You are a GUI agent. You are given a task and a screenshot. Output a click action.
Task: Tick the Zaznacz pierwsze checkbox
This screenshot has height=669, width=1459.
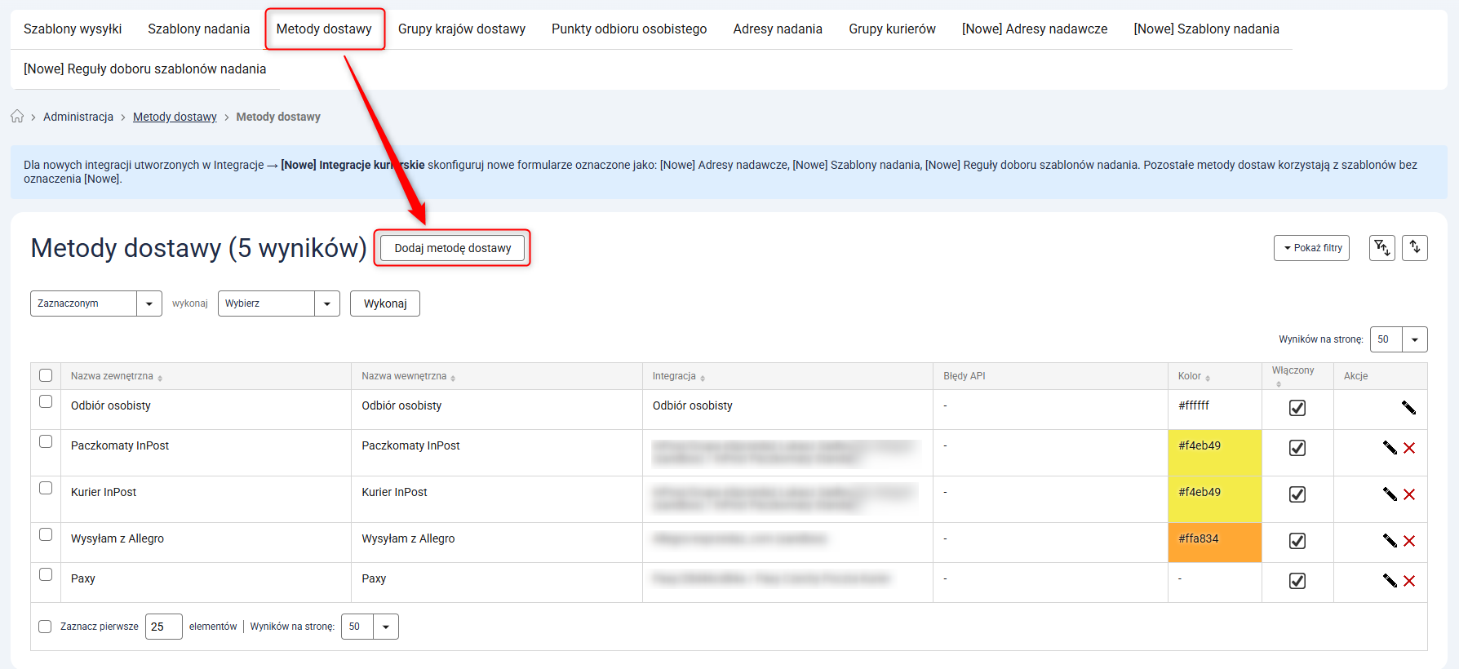click(x=45, y=627)
